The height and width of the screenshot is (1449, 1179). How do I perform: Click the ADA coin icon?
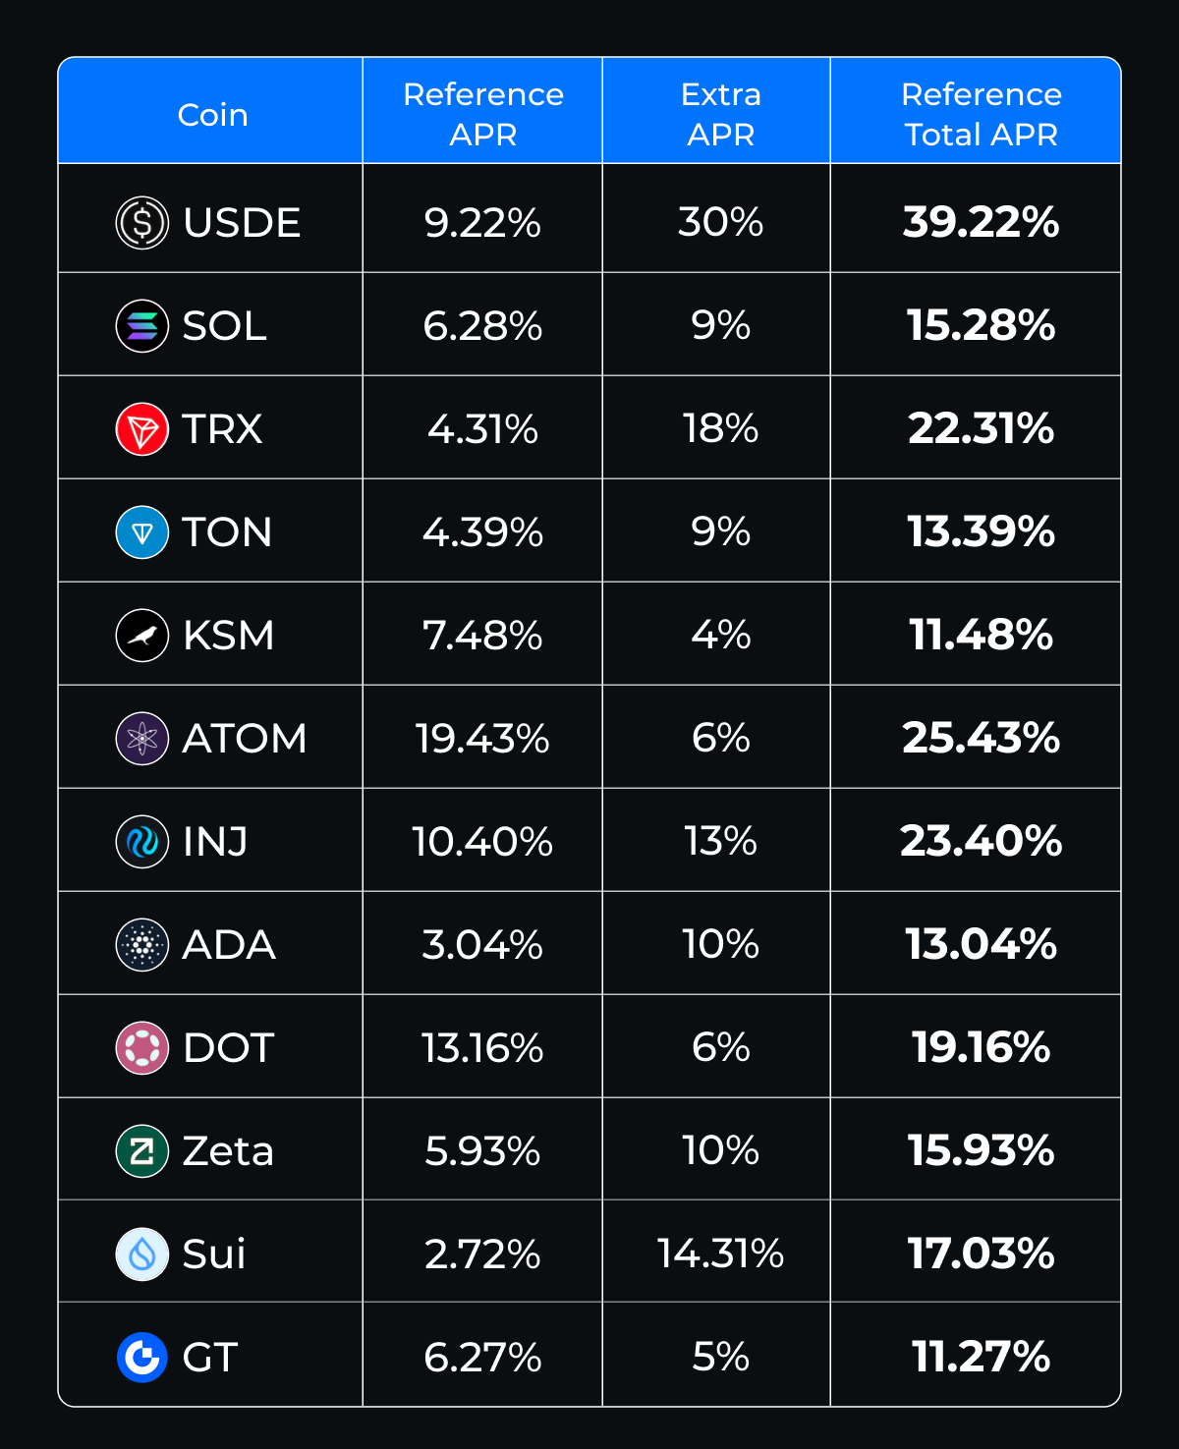(142, 945)
